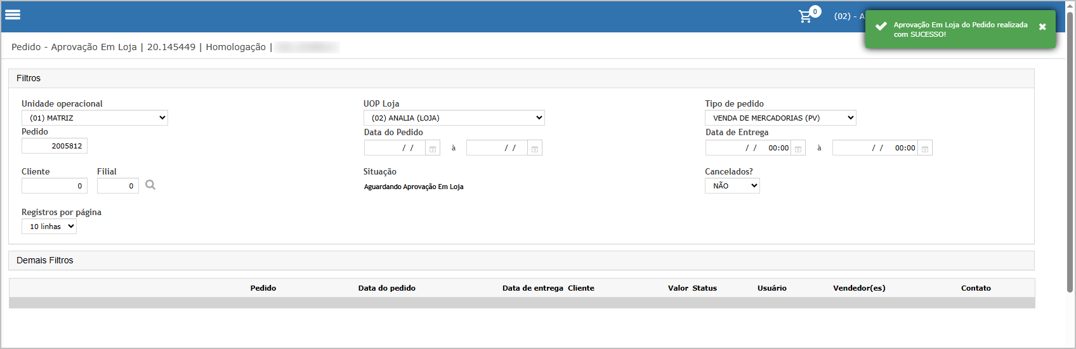Click the Vendedor(es) column header

coord(859,288)
